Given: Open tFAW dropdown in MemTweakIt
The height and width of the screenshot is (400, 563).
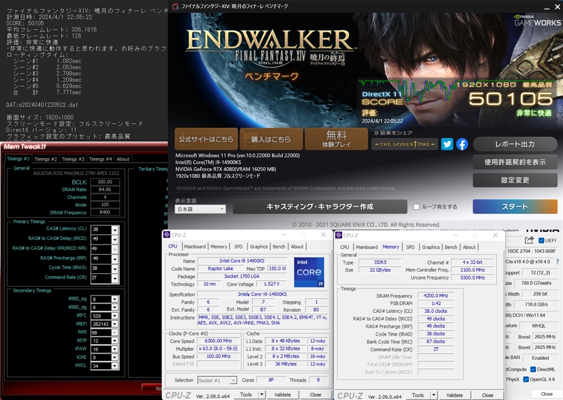Looking at the screenshot, I should pyautogui.click(x=114, y=349).
